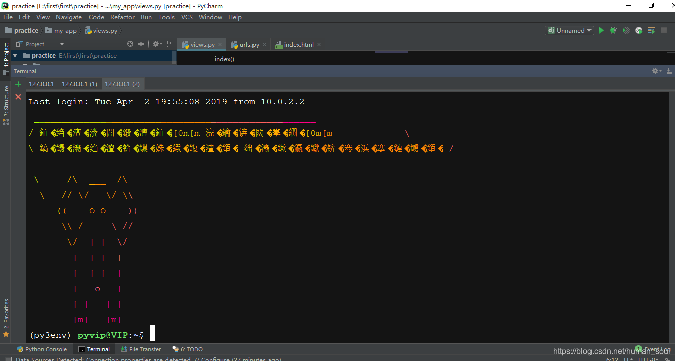Open the Navigate menu

(69, 17)
